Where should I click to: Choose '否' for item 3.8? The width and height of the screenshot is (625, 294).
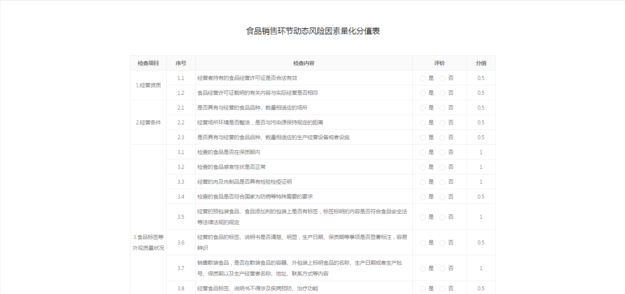[x=442, y=289]
